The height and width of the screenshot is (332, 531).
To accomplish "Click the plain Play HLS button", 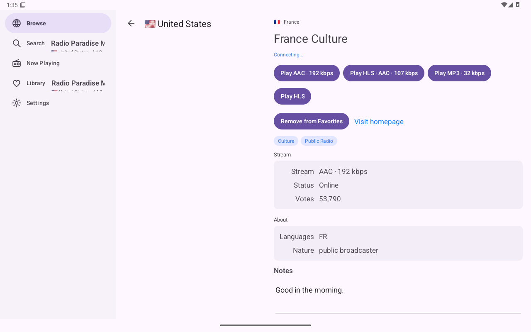I will point(292,96).
